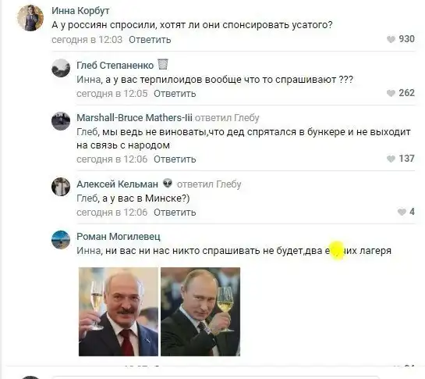
Task: Reply to Инна Корбут's comment
Action: (x=150, y=40)
